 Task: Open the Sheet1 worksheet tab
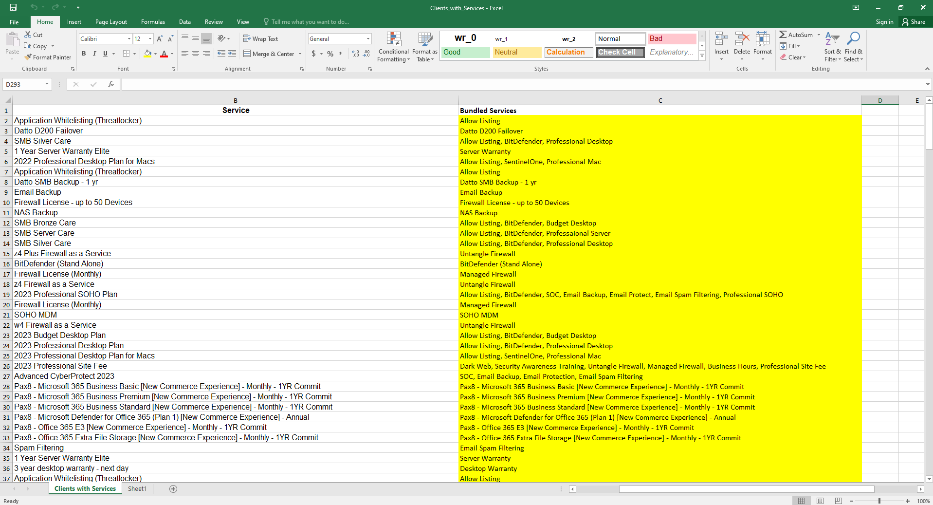pyautogui.click(x=137, y=489)
